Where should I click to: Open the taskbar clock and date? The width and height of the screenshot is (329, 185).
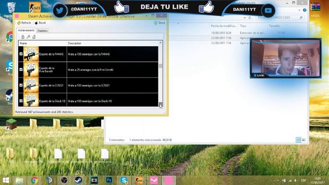click(318, 180)
